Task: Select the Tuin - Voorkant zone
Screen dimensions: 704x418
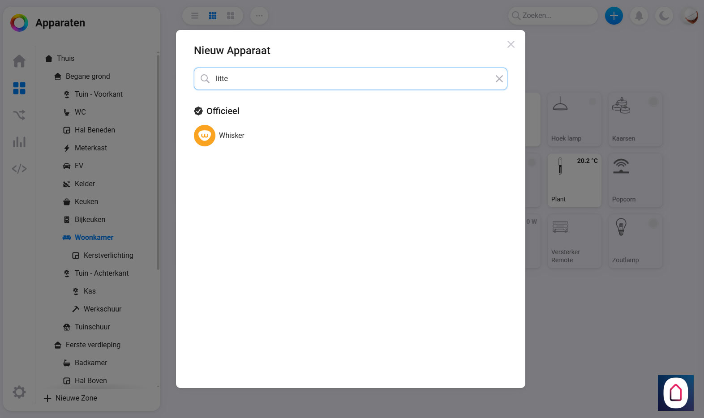Action: (99, 94)
